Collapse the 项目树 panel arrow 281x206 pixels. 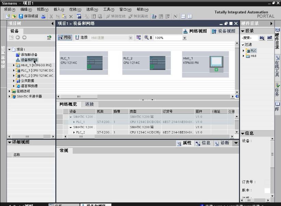coord(52,24)
